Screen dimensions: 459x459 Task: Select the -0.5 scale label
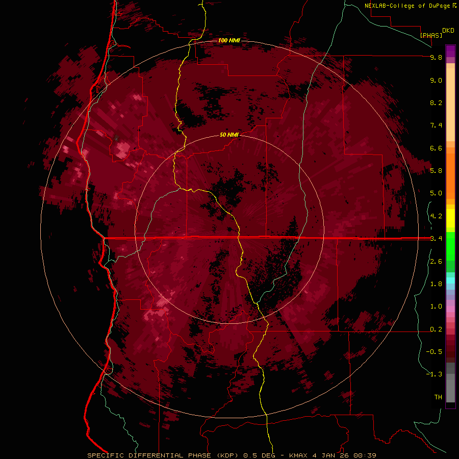(x=434, y=351)
